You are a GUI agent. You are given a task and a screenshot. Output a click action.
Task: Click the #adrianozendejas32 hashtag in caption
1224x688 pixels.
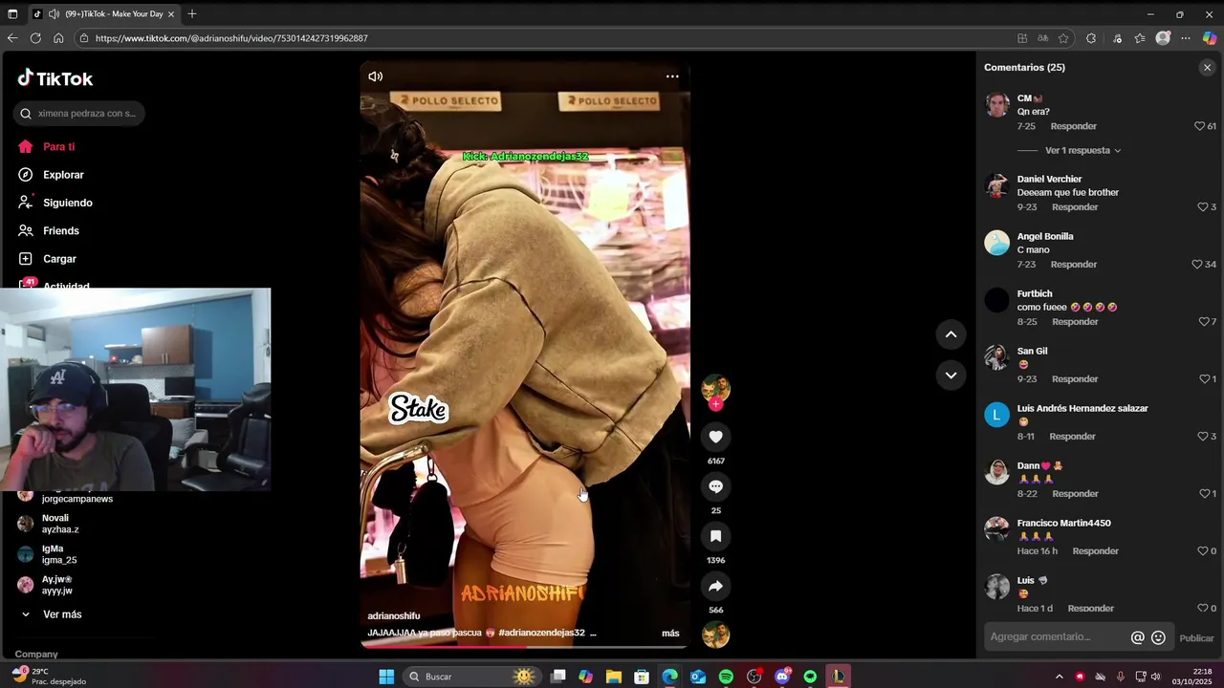click(x=540, y=634)
